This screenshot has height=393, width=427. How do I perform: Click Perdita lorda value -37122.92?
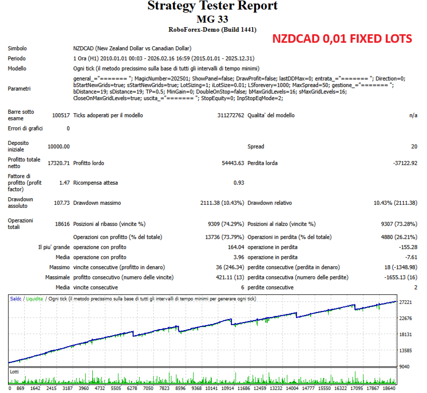pyautogui.click(x=405, y=163)
